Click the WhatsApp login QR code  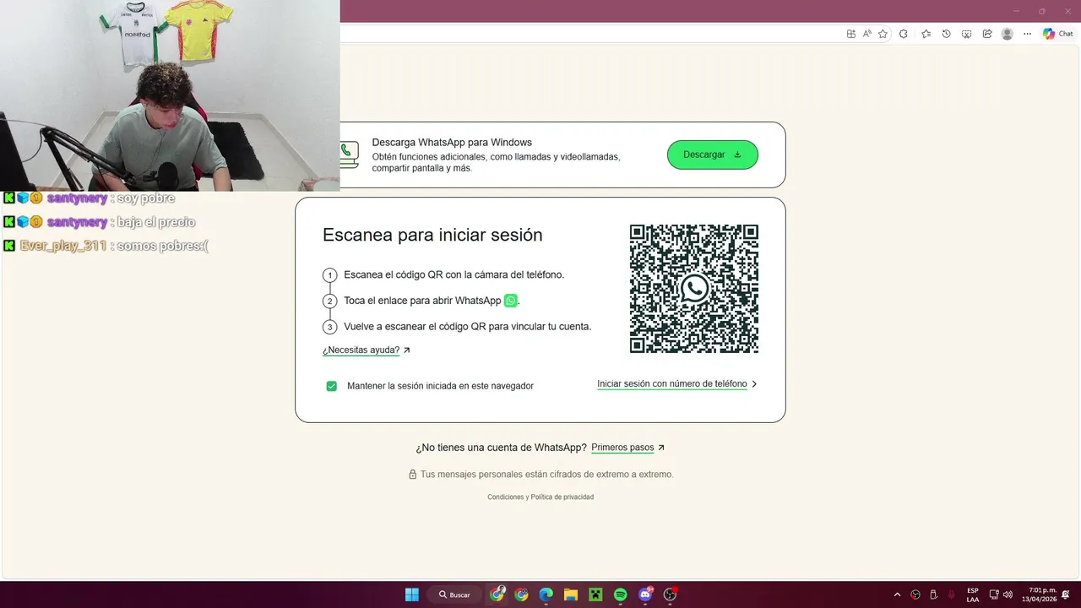pos(694,289)
